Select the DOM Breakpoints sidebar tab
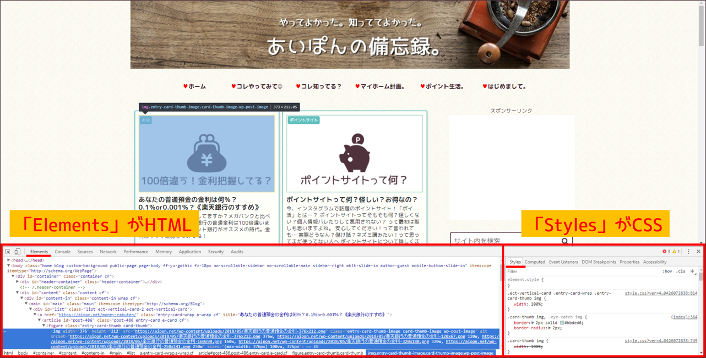 point(599,262)
